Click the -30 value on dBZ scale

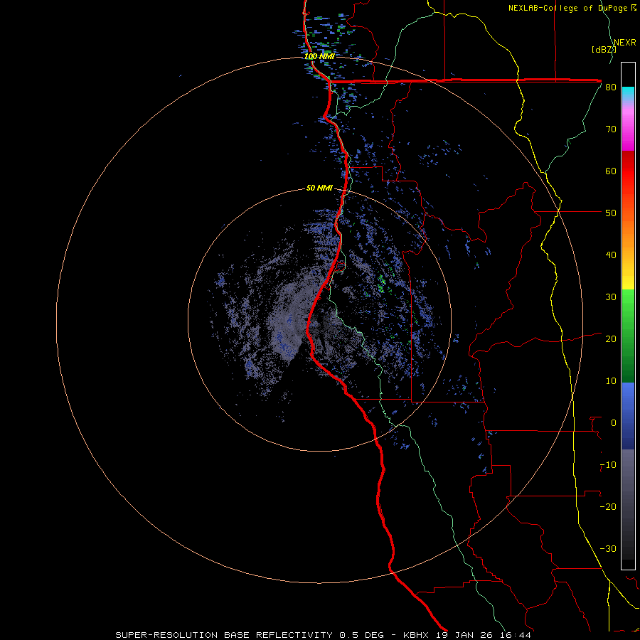tap(608, 549)
